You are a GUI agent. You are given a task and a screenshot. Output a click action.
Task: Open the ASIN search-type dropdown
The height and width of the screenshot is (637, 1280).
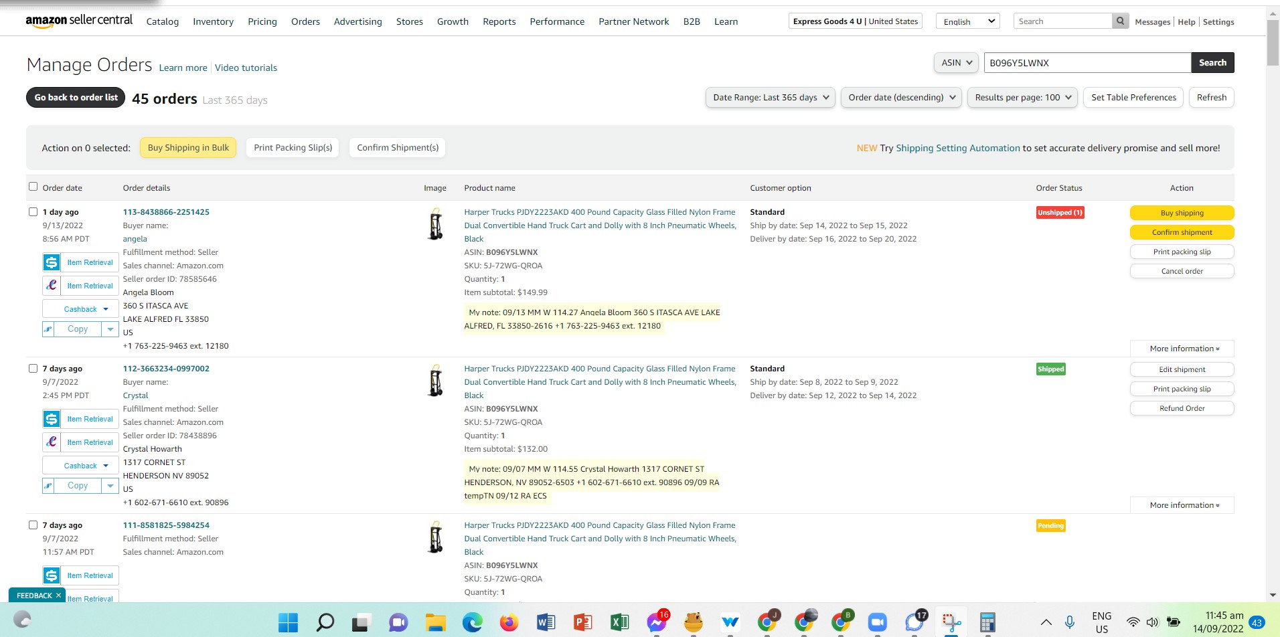956,63
